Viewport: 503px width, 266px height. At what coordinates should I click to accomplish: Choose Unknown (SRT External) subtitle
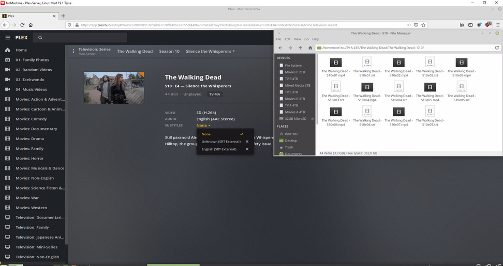tap(221, 142)
